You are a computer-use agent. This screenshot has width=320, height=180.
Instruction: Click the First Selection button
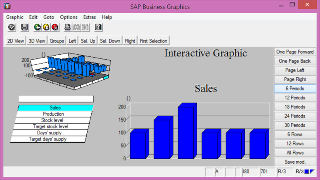[x=154, y=41]
